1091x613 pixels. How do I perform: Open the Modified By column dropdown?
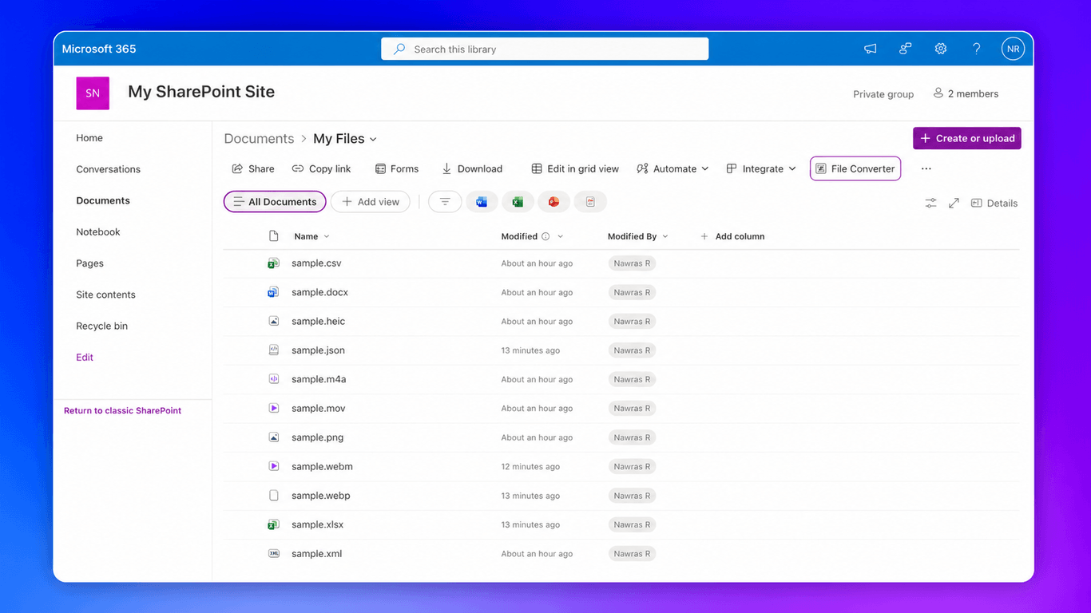coord(665,236)
